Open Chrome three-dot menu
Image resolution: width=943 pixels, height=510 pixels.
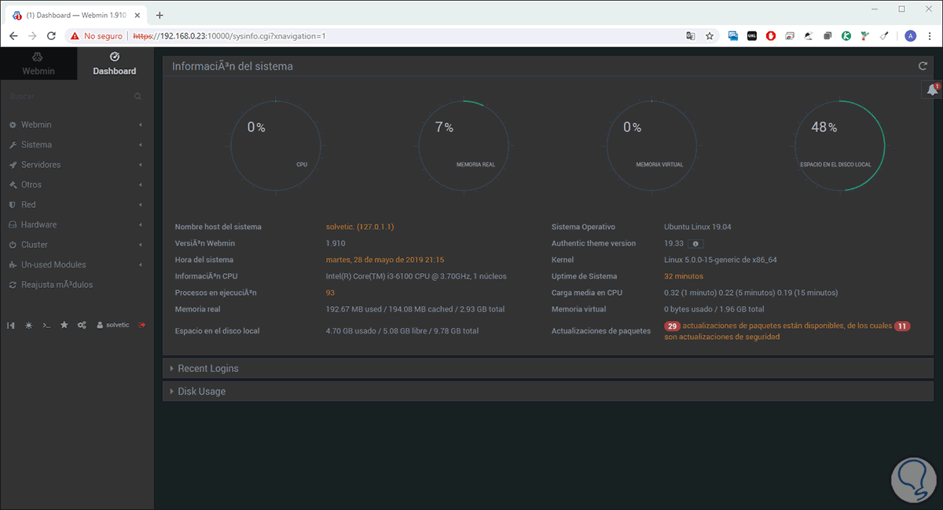(x=930, y=36)
